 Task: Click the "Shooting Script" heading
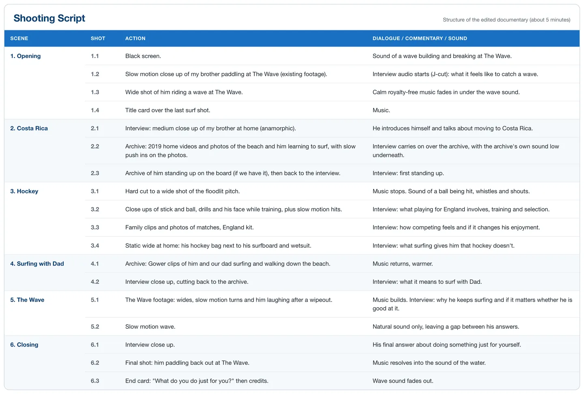49,18
